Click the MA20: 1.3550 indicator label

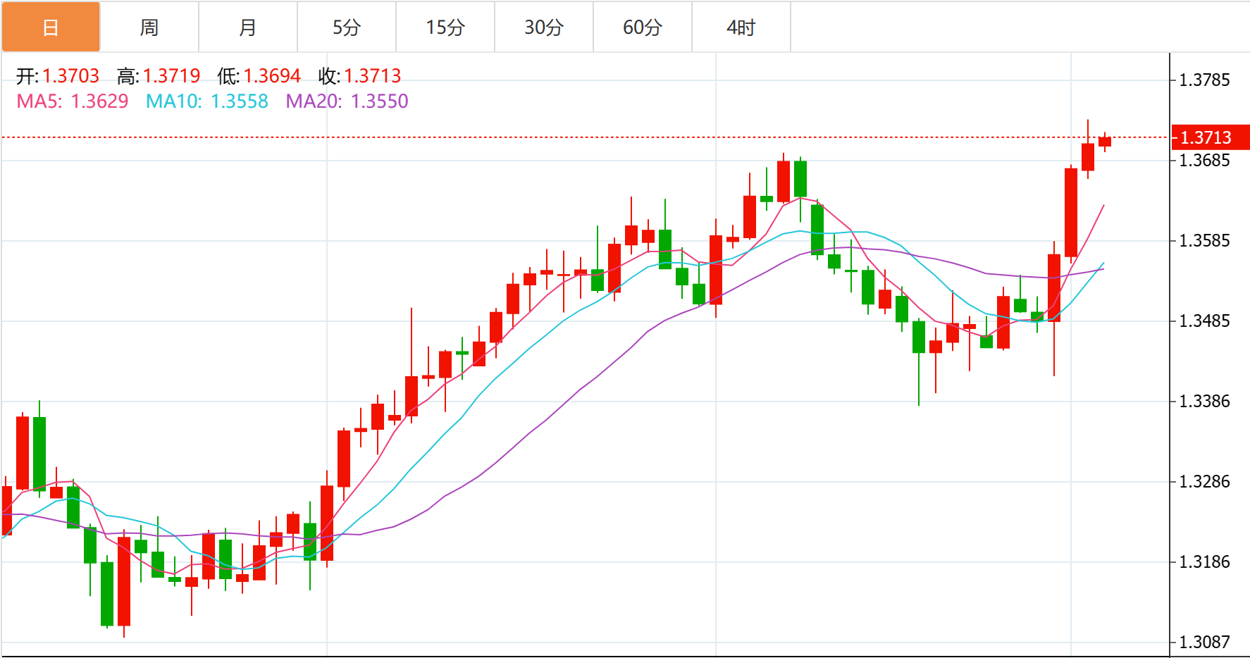coord(347,101)
